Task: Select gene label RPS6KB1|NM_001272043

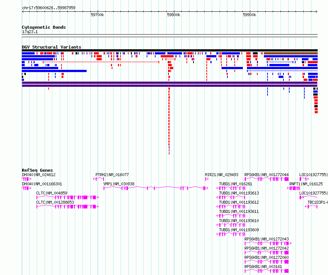Action: click(x=266, y=239)
